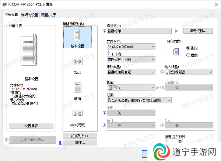Click info icon beside 装订 dropdown

104,125
